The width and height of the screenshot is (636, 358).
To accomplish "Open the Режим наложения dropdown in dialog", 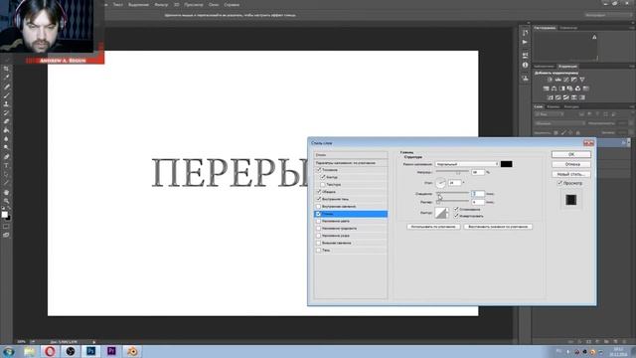I will click(467, 164).
